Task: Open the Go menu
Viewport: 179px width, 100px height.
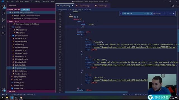Action: [x=32, y=1]
